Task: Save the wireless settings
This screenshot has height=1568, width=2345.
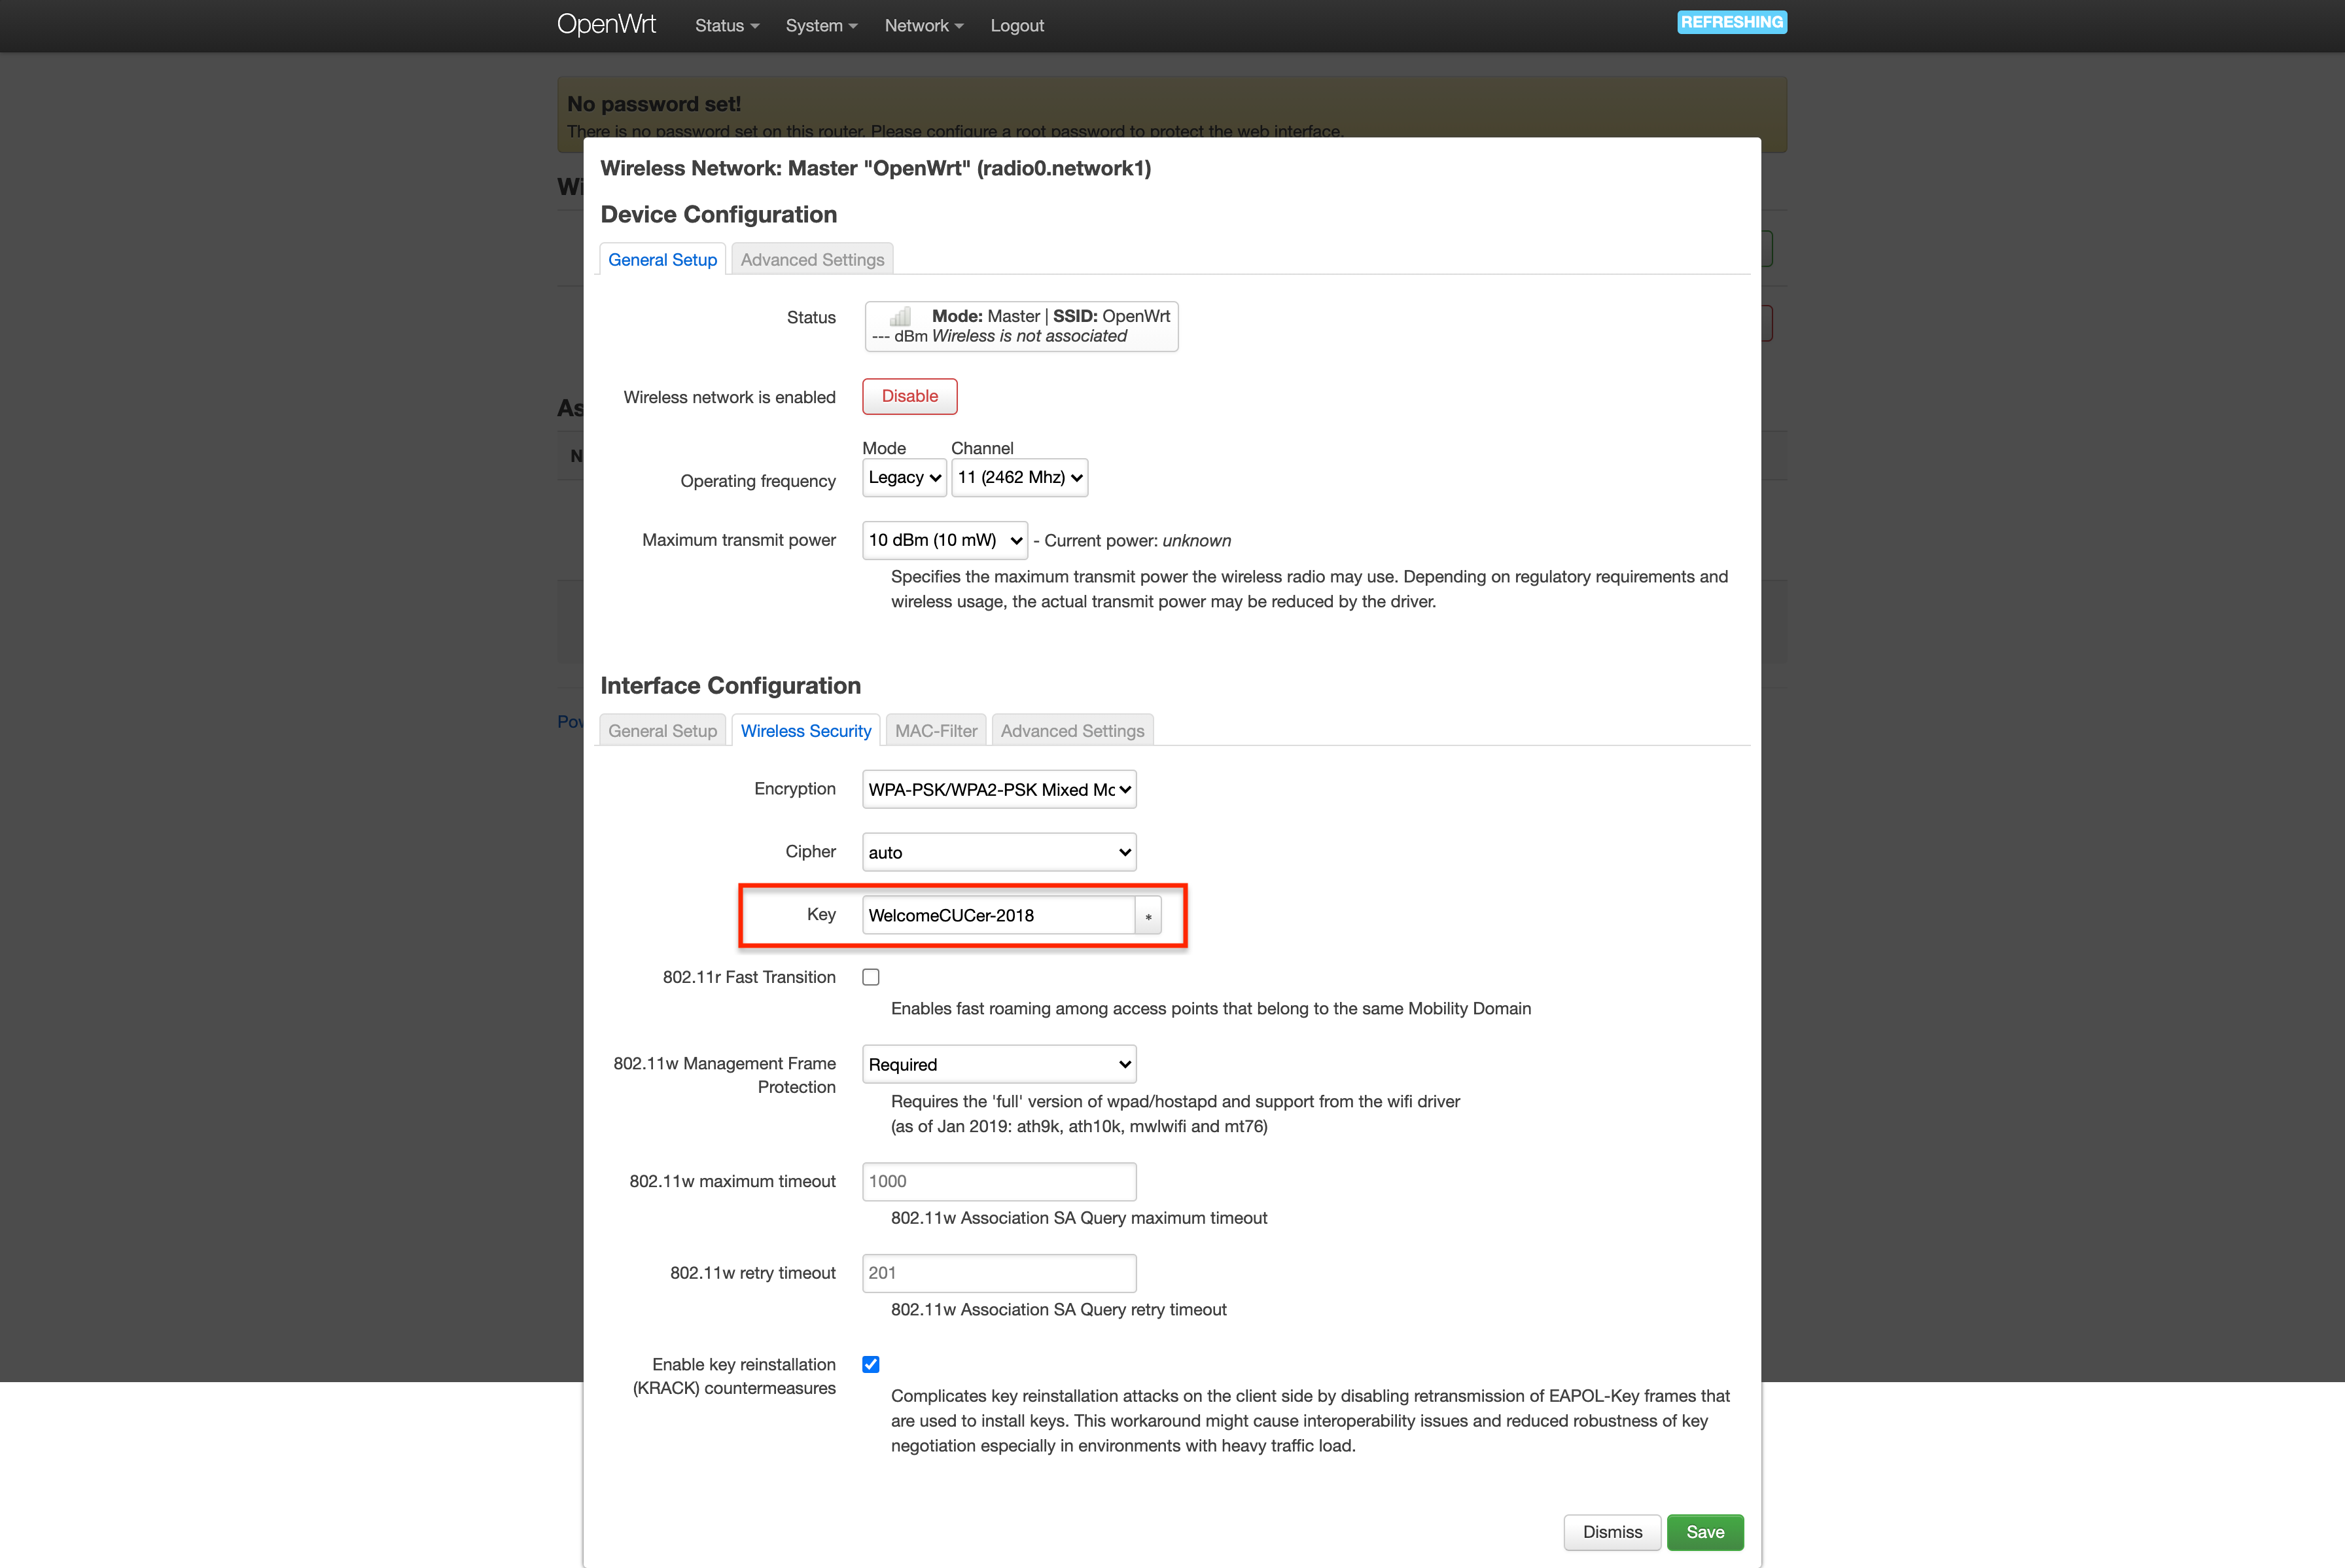Action: (x=1704, y=1532)
